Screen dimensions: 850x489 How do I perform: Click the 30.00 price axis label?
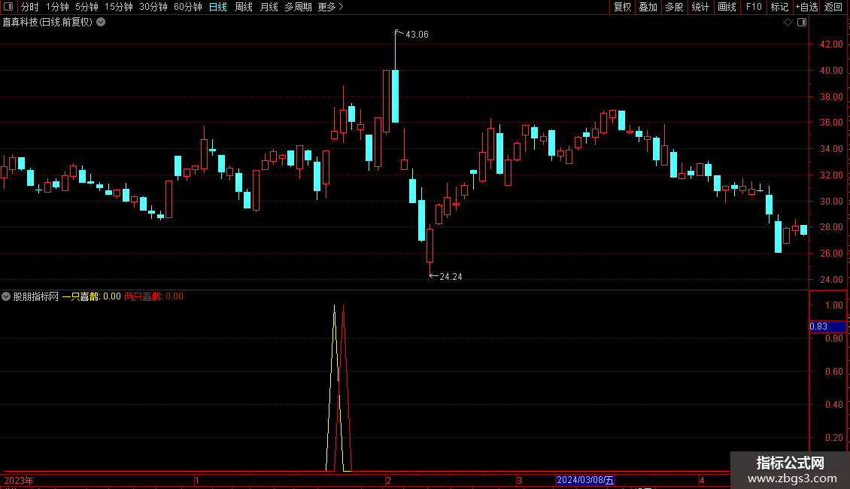[831, 201]
